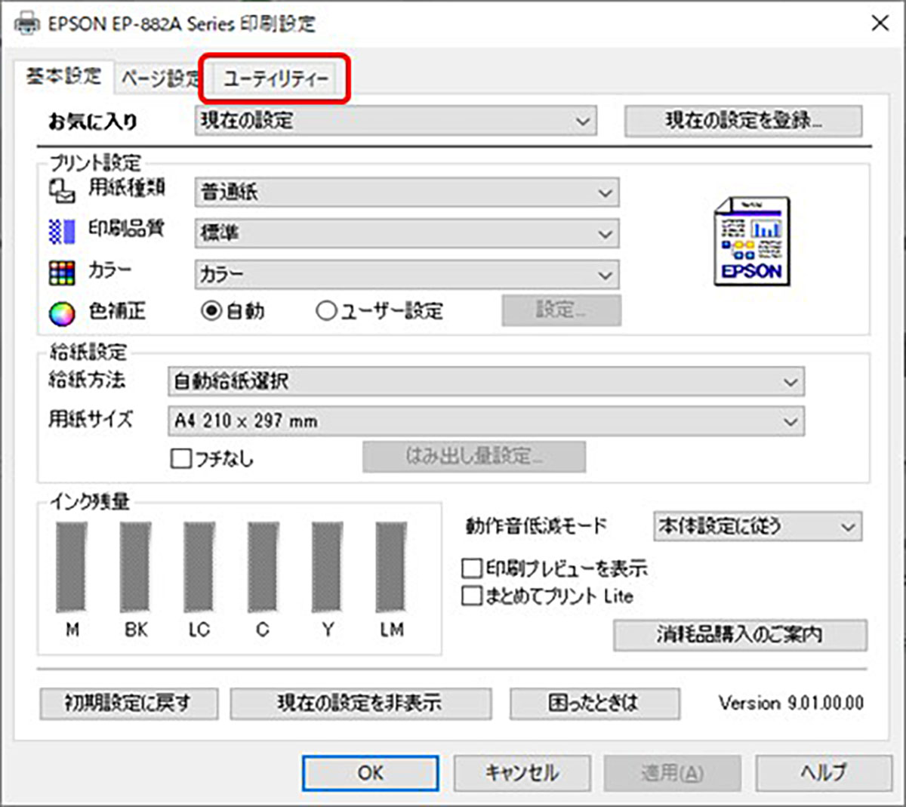Click the EPSON document preview thumbnail
Image resolution: width=906 pixels, height=807 pixels.
(x=752, y=242)
